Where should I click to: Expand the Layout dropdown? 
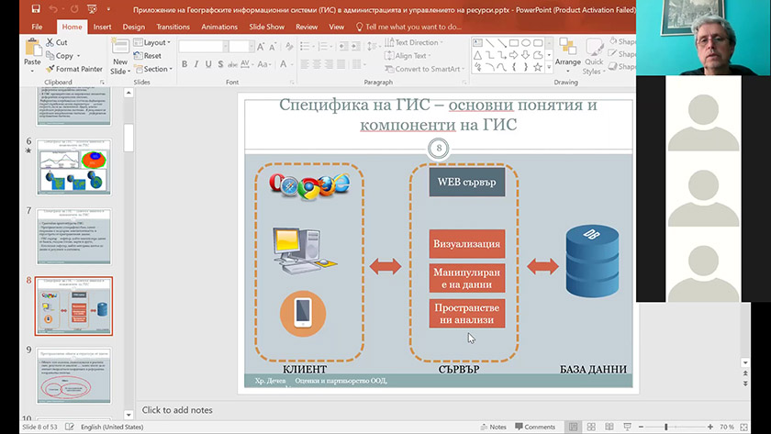[x=154, y=42]
